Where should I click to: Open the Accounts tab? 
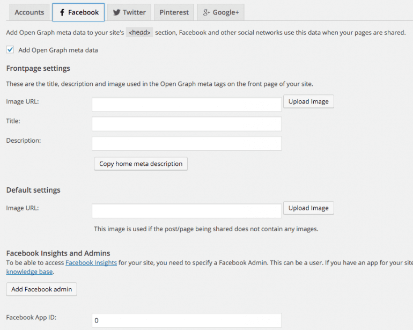29,12
